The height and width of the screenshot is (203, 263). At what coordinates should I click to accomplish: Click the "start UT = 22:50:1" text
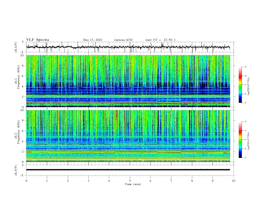point(160,40)
